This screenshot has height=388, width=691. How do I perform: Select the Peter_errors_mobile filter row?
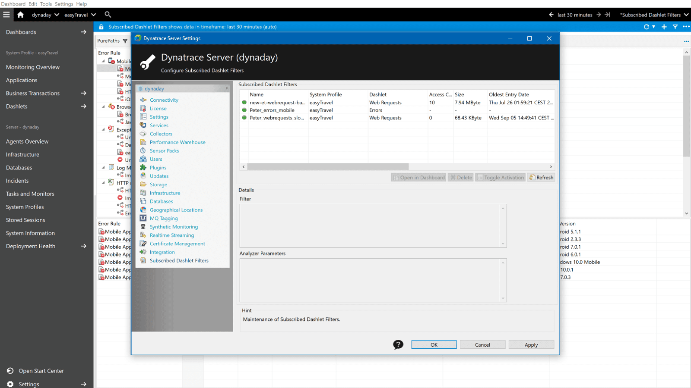(397, 110)
